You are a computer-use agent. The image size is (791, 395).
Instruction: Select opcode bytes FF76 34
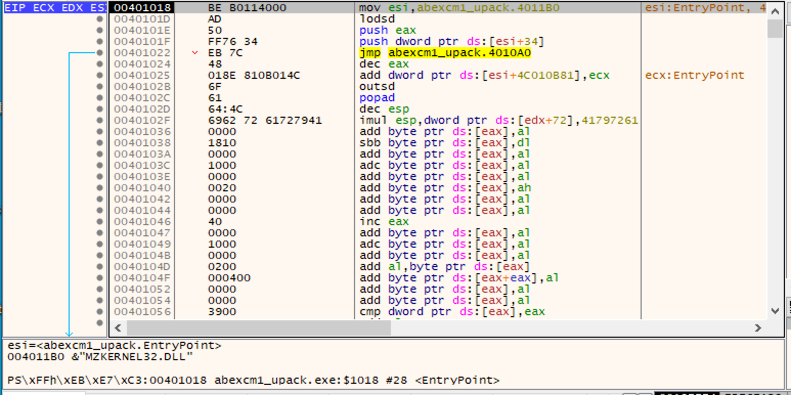click(233, 41)
